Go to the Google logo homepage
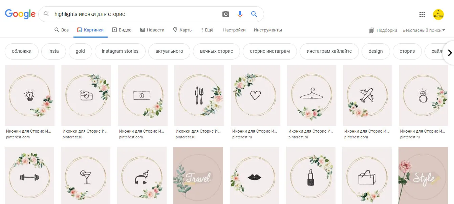The height and width of the screenshot is (204, 454). (x=20, y=14)
